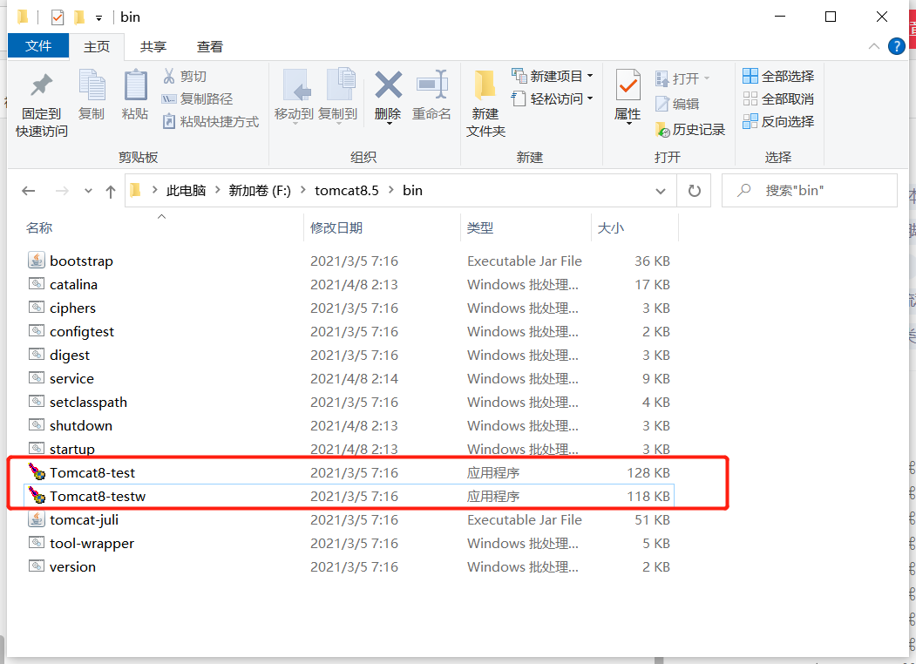Click the bootstrap jar file icon
Image resolution: width=916 pixels, height=664 pixels.
37,261
